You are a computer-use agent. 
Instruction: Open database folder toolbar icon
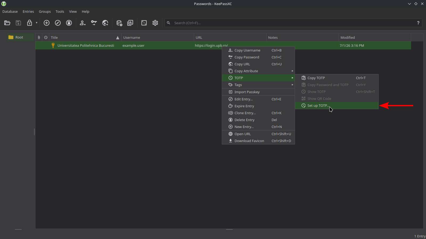click(7, 23)
